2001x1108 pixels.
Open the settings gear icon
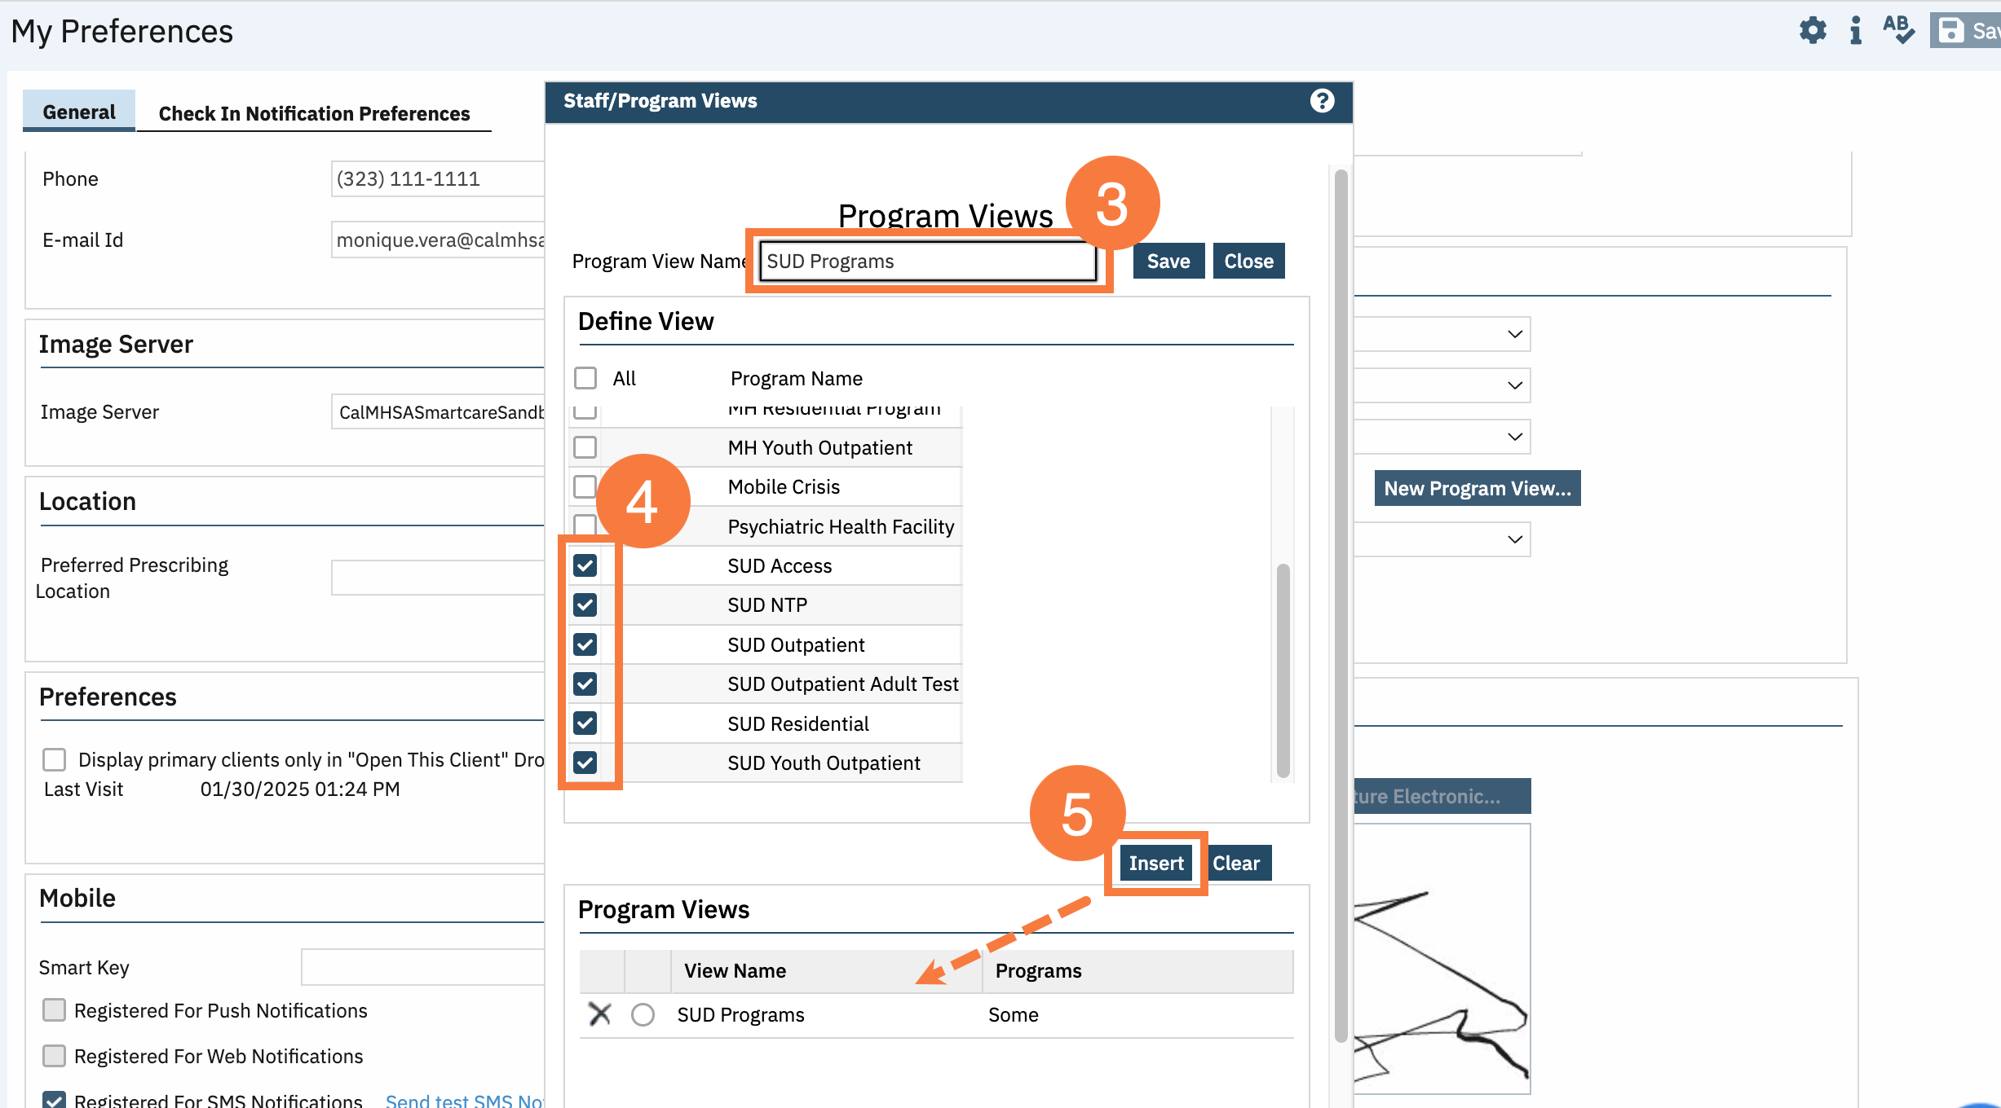coord(1813,31)
